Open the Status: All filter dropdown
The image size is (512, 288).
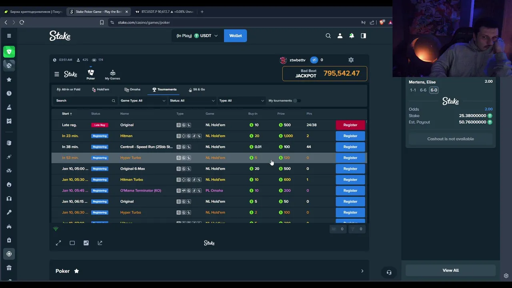pyautogui.click(x=192, y=101)
